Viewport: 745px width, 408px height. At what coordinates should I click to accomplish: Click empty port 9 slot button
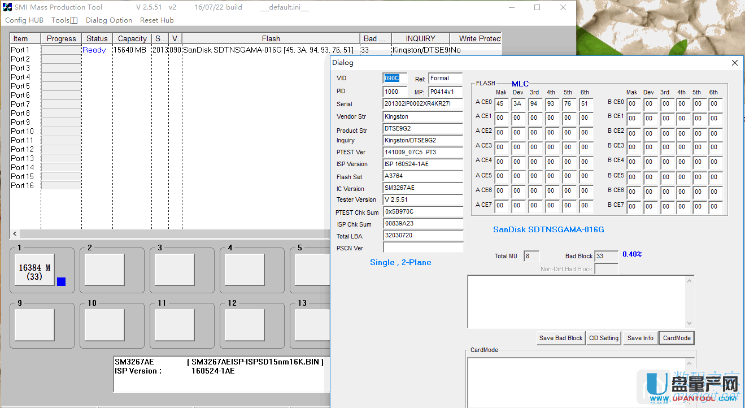34,325
